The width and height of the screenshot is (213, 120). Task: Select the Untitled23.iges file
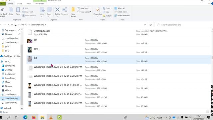[x=118, y=33]
